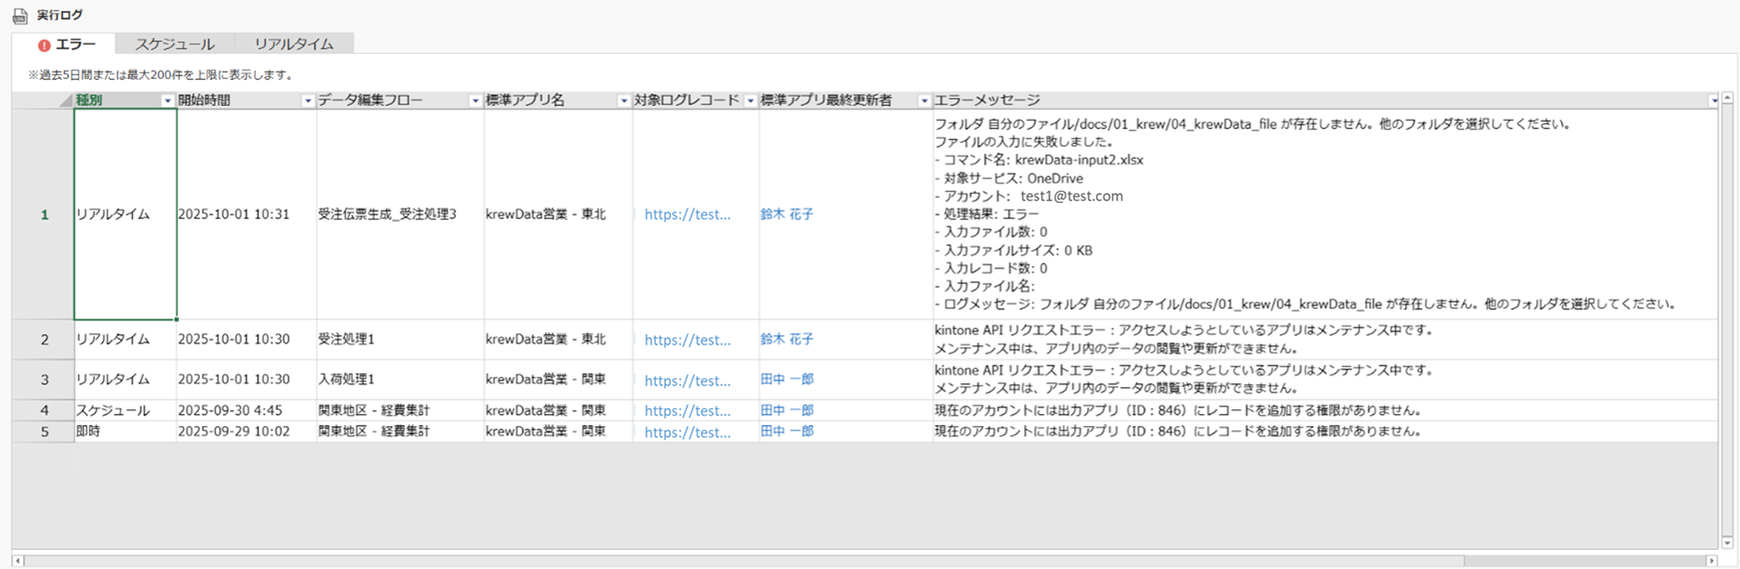
Task: Open the 種別 column filter dropdown
Action: coord(168,101)
